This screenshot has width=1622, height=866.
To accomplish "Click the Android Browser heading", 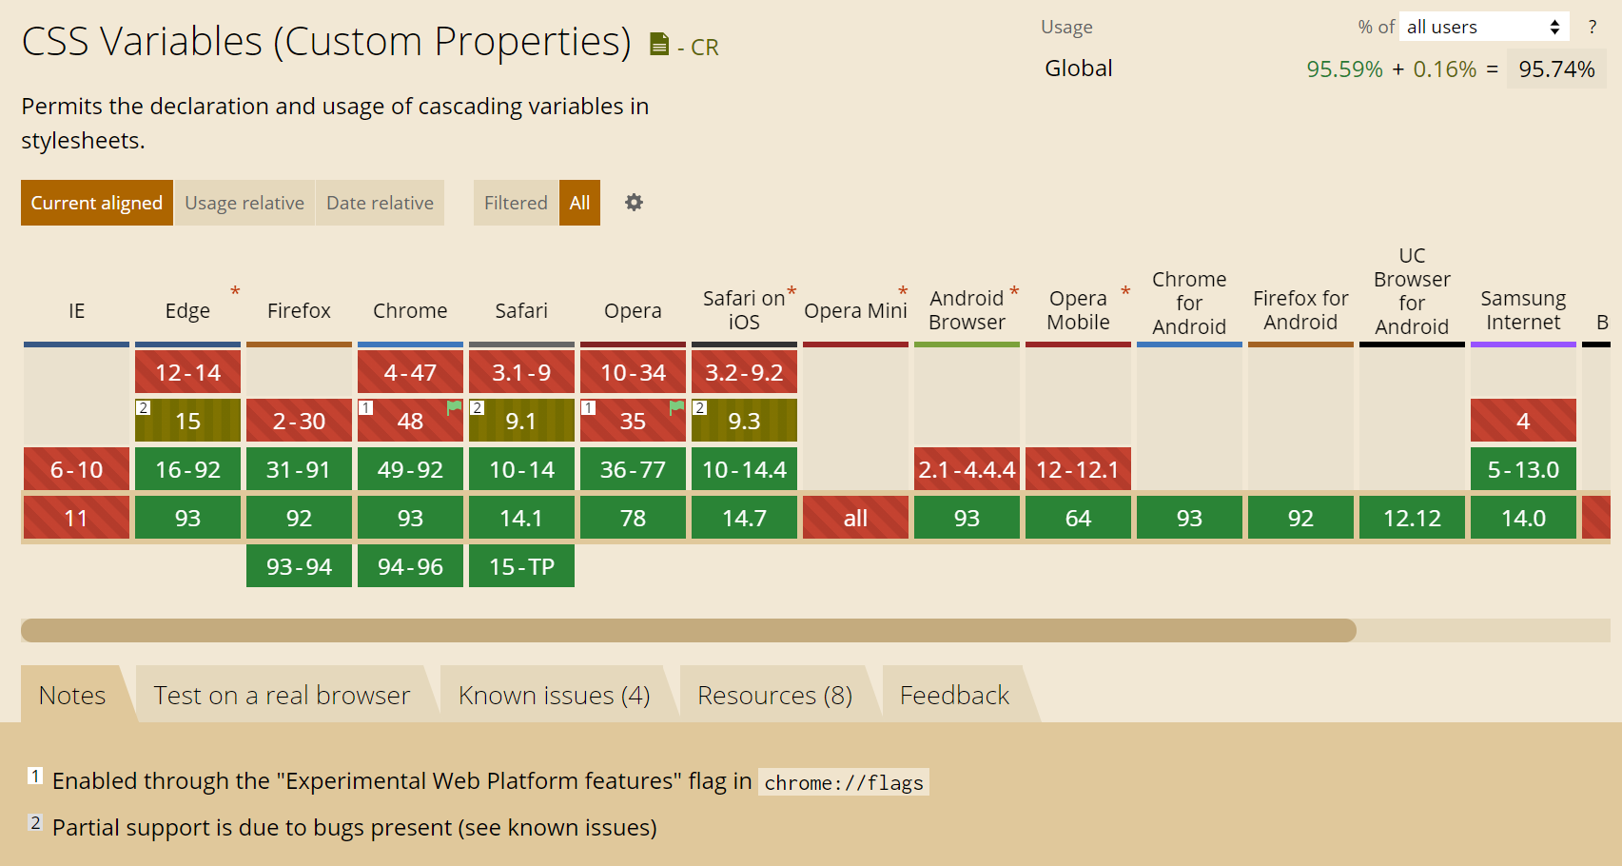I will 967,310.
